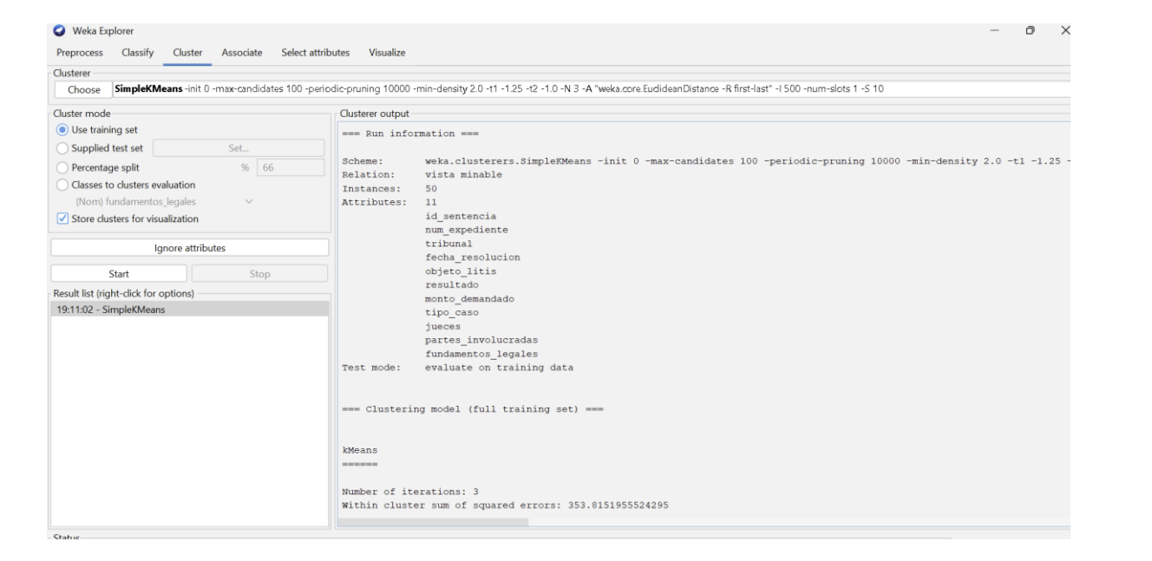Click the percentage split value field
The width and height of the screenshot is (1152, 561).
[x=291, y=167]
